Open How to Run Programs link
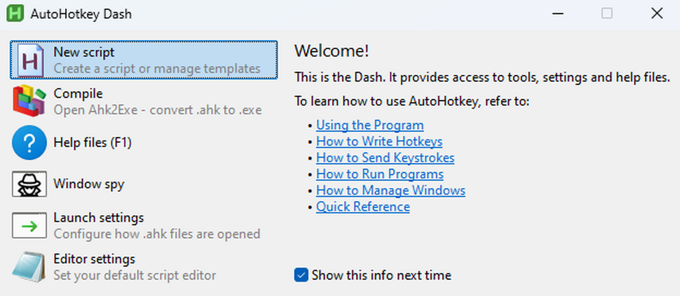This screenshot has height=296, width=680. click(380, 174)
